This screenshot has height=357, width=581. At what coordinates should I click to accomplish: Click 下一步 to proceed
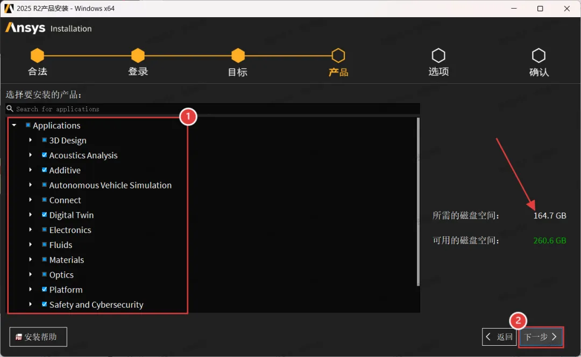pos(541,337)
